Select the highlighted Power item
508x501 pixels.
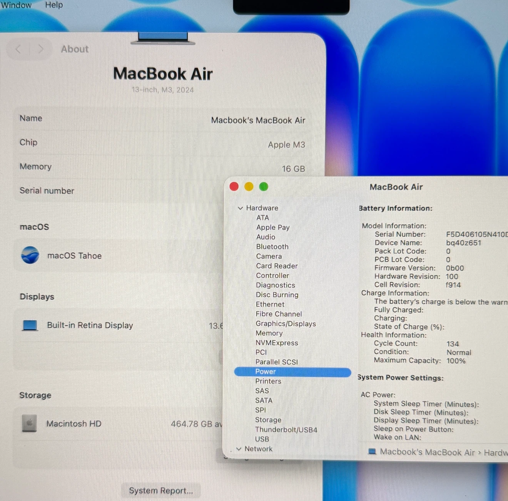[x=292, y=372]
